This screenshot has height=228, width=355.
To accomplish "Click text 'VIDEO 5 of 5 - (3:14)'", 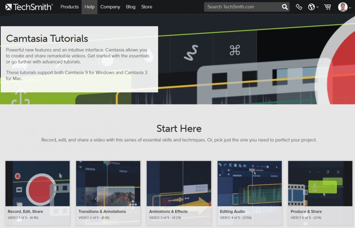I will [306, 218].
